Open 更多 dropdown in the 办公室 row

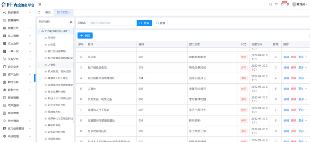click(x=302, y=57)
